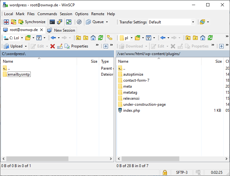Toggle local directory tree icon
The height and width of the screenshot is (176, 230).
(110, 38)
